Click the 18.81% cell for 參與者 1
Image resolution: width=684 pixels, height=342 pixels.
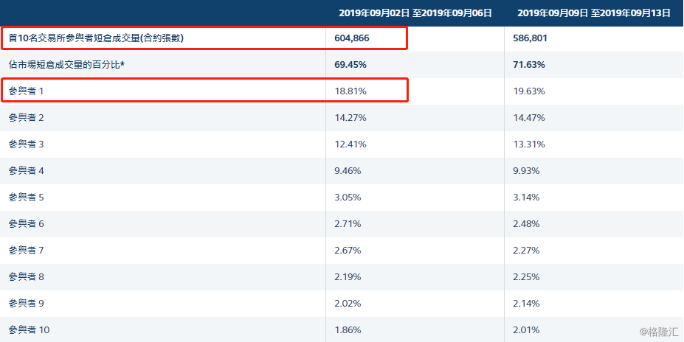[x=350, y=91]
